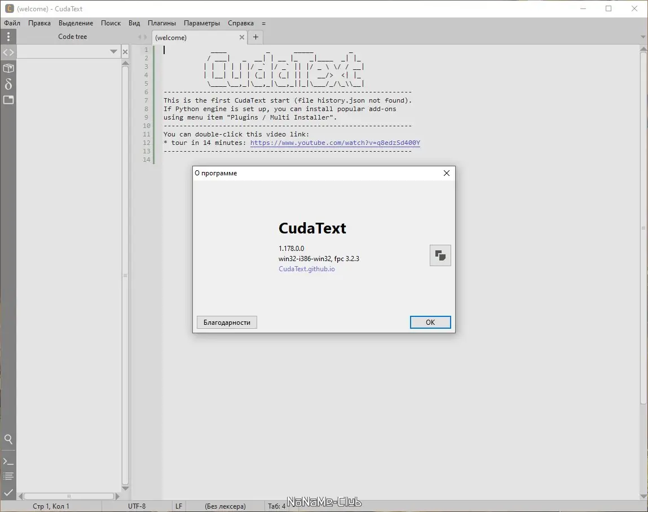Open the Code tree filter dropdown arrow

pos(114,52)
